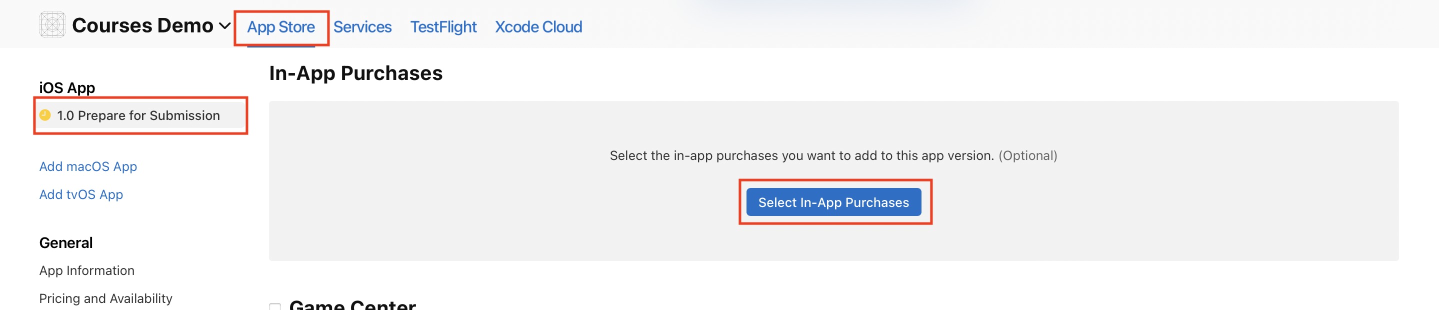Image resolution: width=1439 pixels, height=310 pixels.
Task: Switch to the App Store tab
Action: tap(281, 27)
